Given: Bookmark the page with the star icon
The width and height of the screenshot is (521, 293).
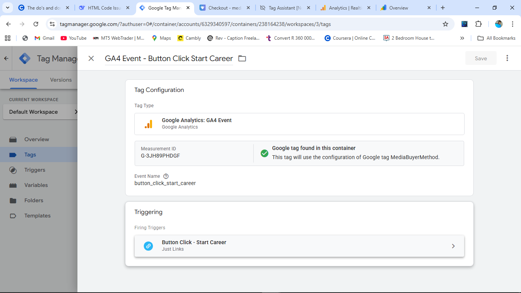Looking at the screenshot, I should (x=445, y=24).
